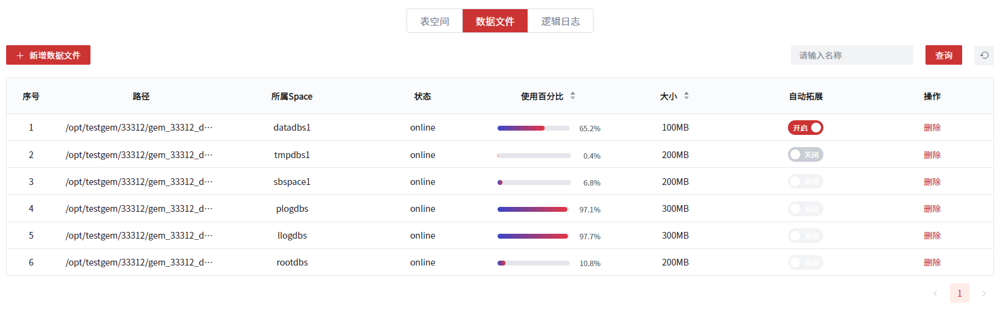Click 删除 for the plogdbs row
This screenshot has width=1008, height=318.
pyautogui.click(x=932, y=209)
